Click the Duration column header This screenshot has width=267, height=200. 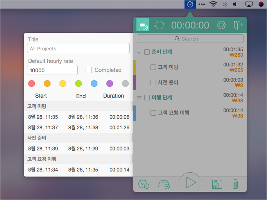(x=114, y=96)
